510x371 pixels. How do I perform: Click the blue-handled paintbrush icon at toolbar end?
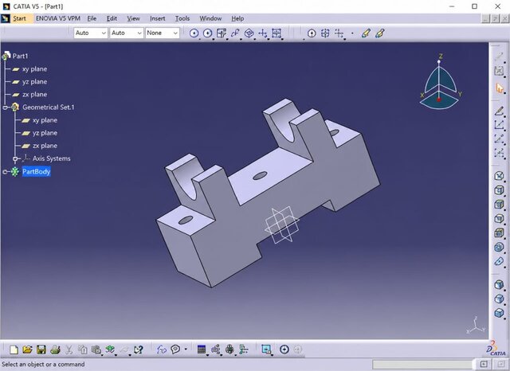[380, 33]
